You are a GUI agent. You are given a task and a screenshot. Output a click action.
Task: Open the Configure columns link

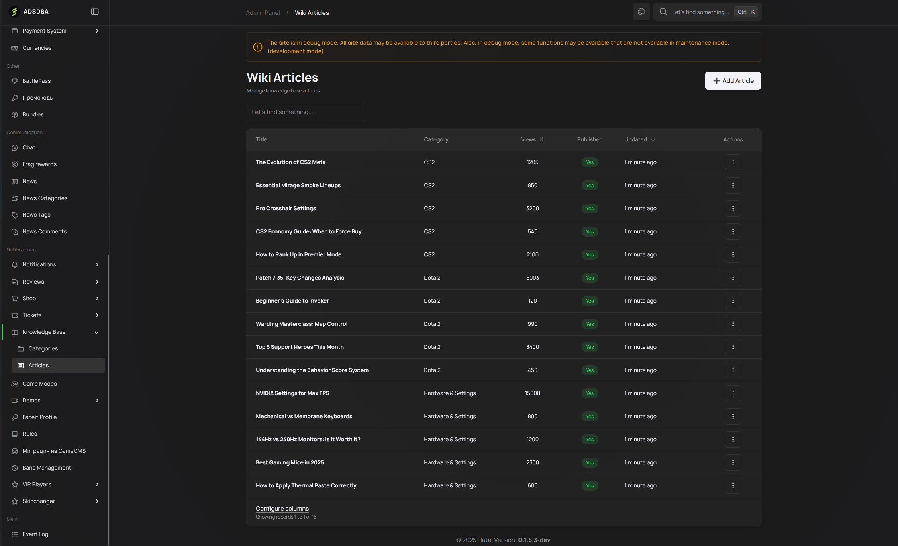point(282,509)
